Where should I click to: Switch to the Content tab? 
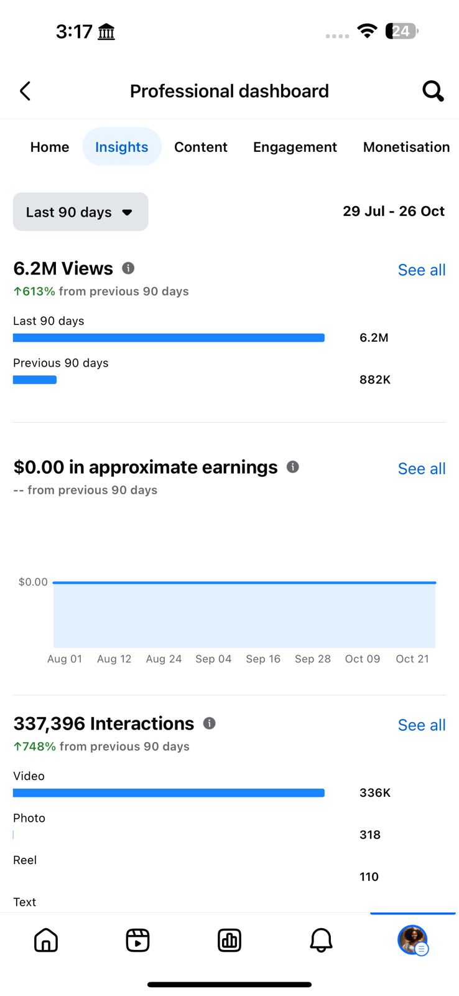click(x=201, y=148)
